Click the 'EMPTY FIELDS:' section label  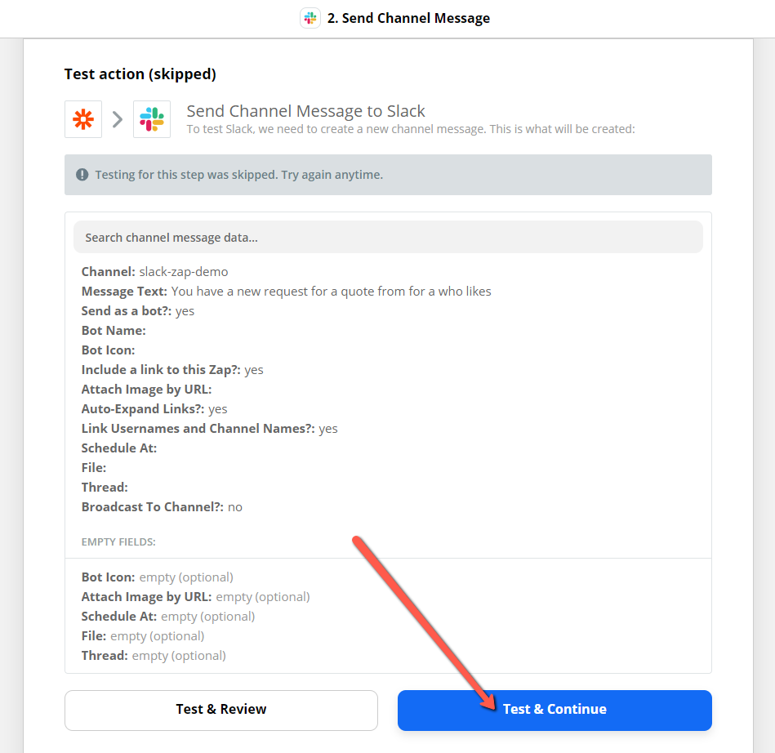118,542
